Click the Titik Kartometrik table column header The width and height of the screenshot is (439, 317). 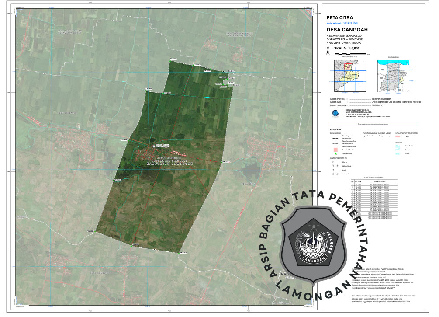pyautogui.click(x=379, y=181)
